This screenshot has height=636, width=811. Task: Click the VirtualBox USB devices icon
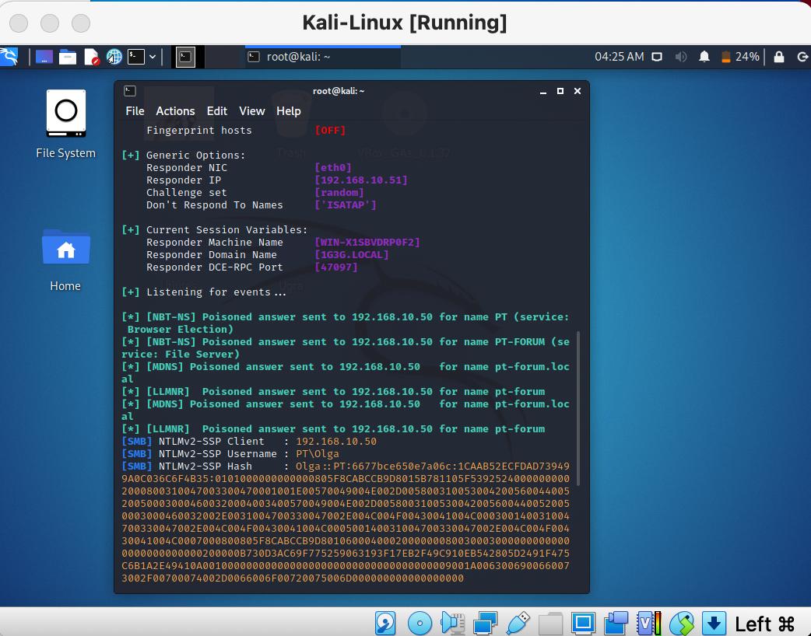[518, 624]
